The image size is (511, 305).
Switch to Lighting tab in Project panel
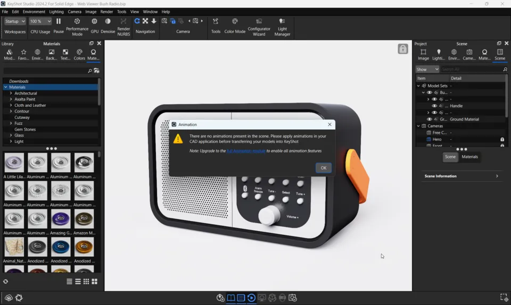(x=438, y=54)
